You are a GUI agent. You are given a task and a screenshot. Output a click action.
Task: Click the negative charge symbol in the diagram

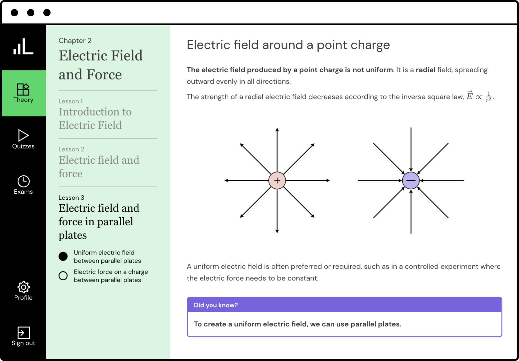point(411,180)
